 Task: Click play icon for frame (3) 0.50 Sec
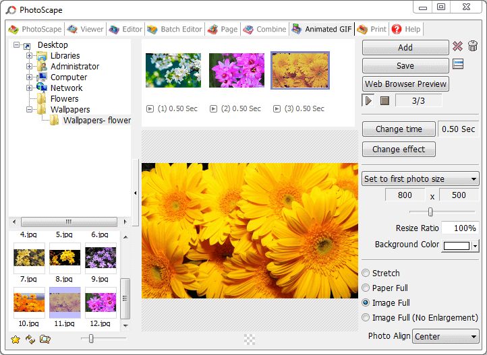click(x=277, y=109)
